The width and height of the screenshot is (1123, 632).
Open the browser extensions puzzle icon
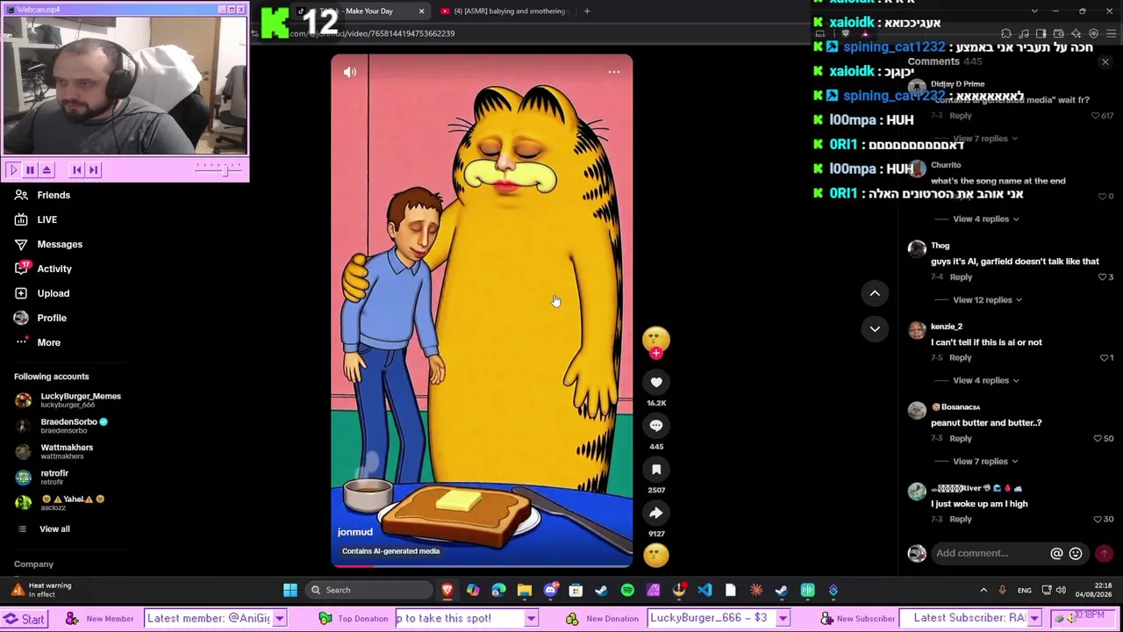1006,34
